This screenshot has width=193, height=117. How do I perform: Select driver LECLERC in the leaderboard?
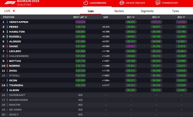click(x=15, y=51)
